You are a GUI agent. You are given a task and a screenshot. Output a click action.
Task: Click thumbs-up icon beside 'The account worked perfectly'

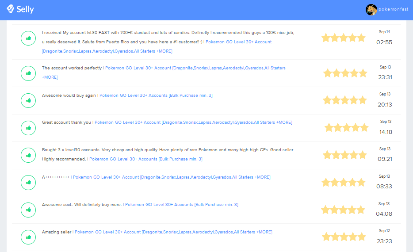pos(28,73)
